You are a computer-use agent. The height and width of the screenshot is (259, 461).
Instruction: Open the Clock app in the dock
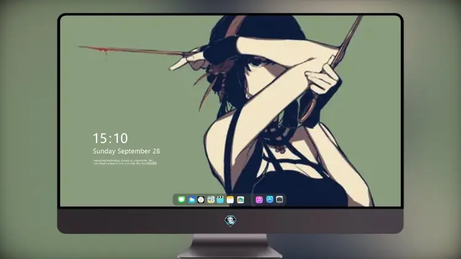[201, 199]
